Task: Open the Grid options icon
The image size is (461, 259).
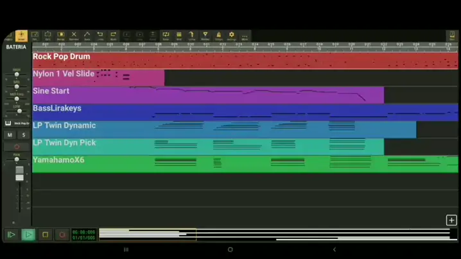Action: tap(178, 35)
